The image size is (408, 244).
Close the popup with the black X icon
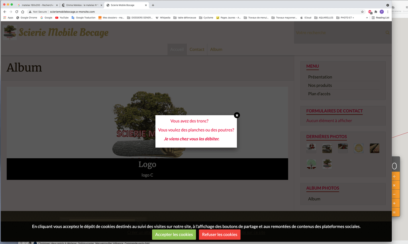(x=237, y=115)
